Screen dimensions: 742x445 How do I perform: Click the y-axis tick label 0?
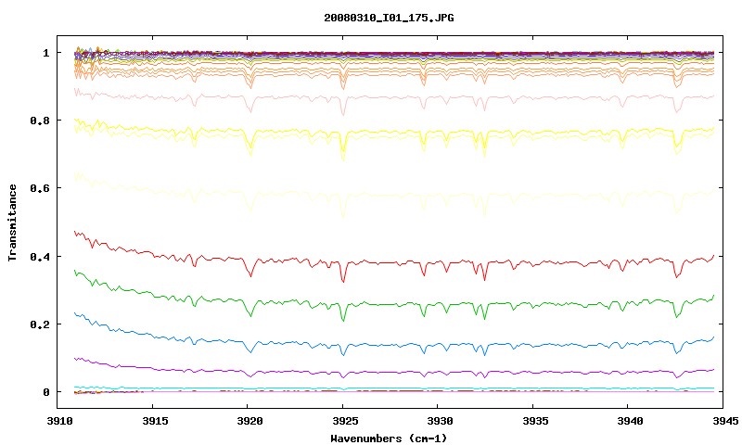tap(45, 392)
